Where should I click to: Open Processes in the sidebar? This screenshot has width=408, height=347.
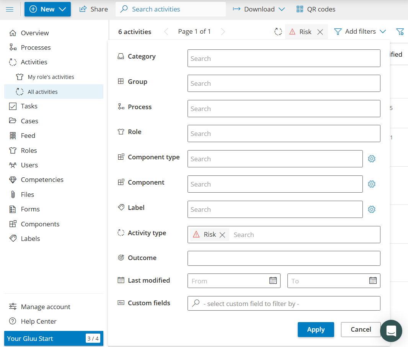click(x=36, y=47)
